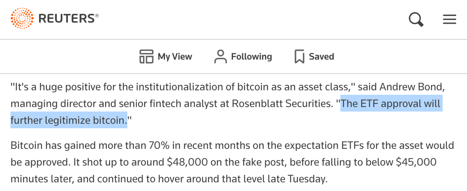Click the Reuters orange dotted logo
Viewport: 467px width, 191px height.
point(23,18)
